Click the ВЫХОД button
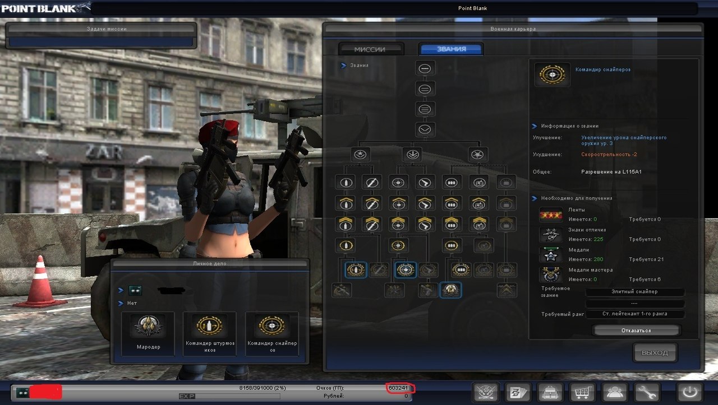Viewport: 718px width, 405px height. tap(655, 353)
